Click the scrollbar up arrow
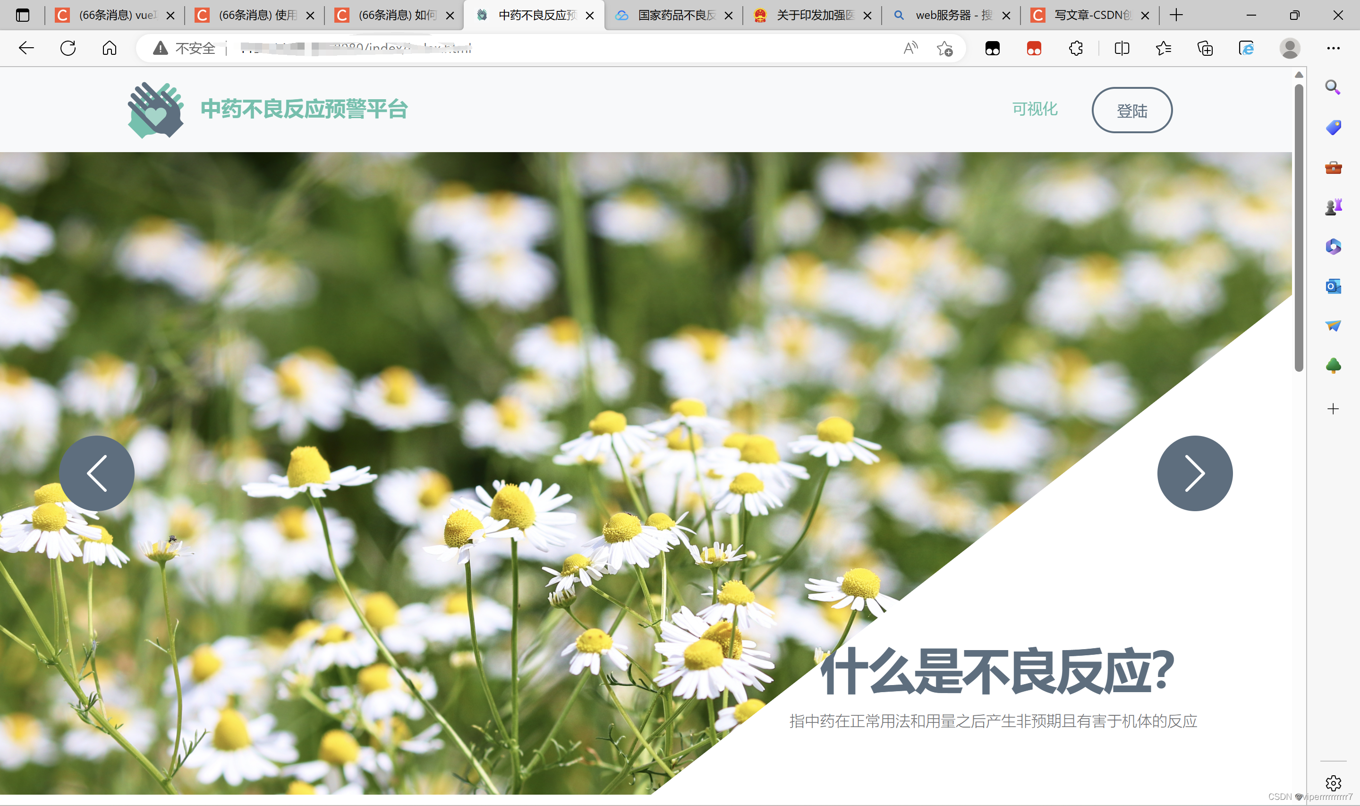 [x=1299, y=75]
